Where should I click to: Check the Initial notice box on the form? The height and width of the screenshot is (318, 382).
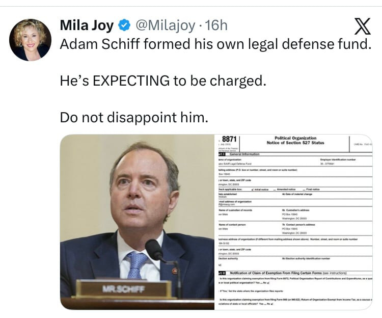tap(253, 189)
